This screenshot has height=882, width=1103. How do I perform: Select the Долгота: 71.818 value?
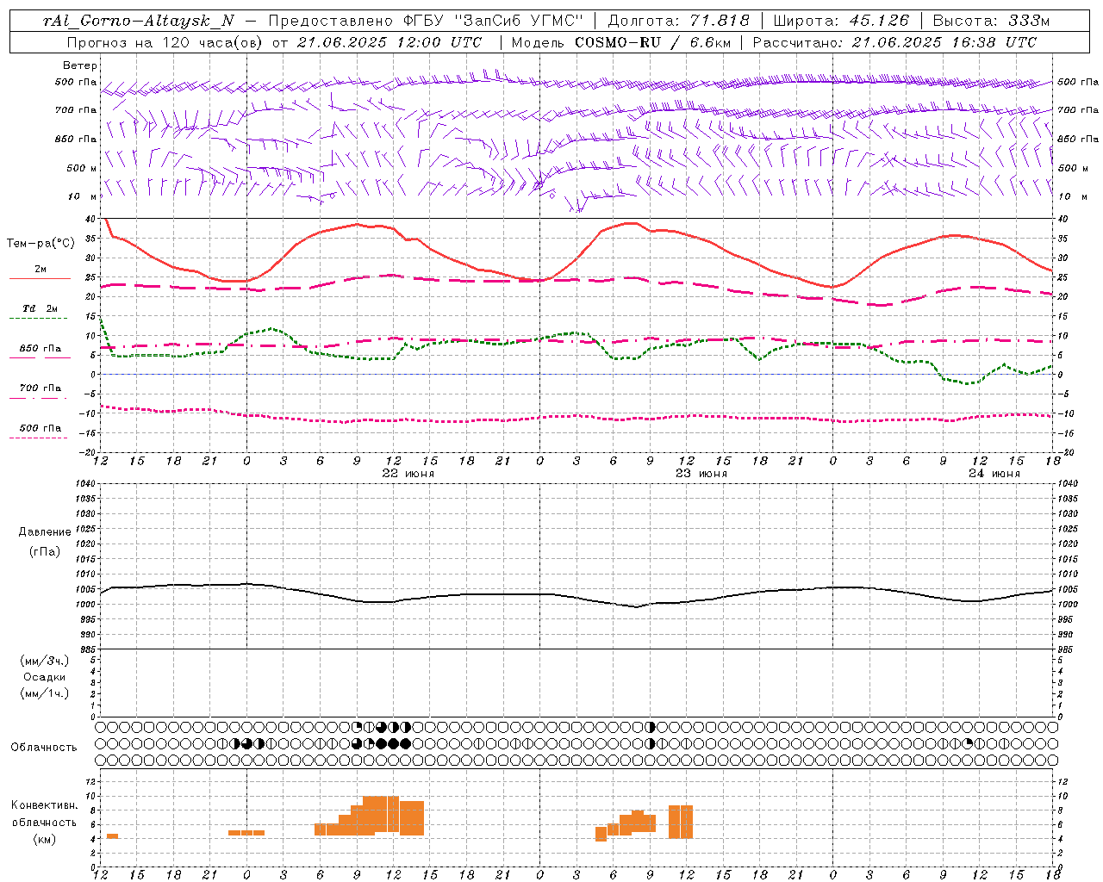[679, 21]
